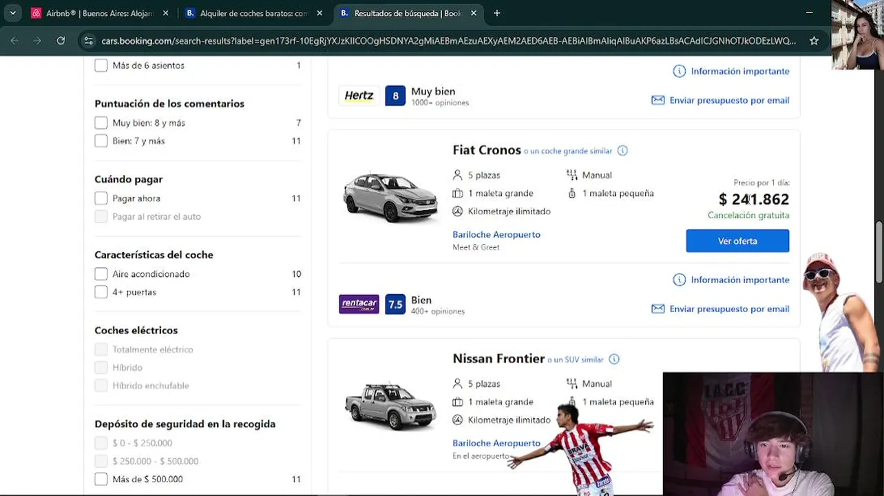Open Información importante on Fiat Cronos card
884x496 pixels.
pyautogui.click(x=740, y=280)
